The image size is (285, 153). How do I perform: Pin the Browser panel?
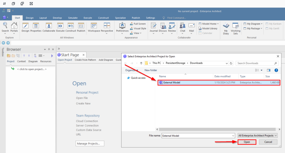49,50
